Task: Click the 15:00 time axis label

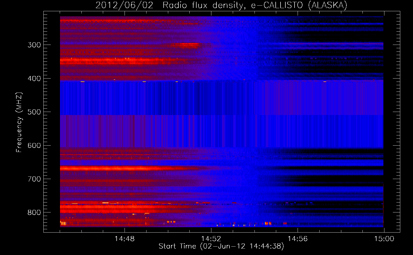Action: [x=384, y=239]
